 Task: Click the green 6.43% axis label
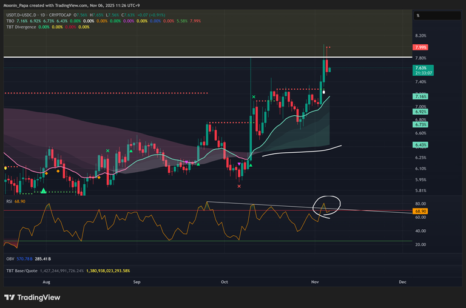point(420,145)
